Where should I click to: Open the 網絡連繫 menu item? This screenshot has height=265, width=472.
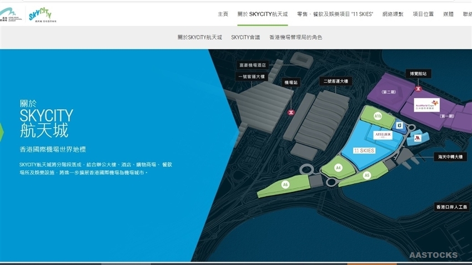[393, 14]
